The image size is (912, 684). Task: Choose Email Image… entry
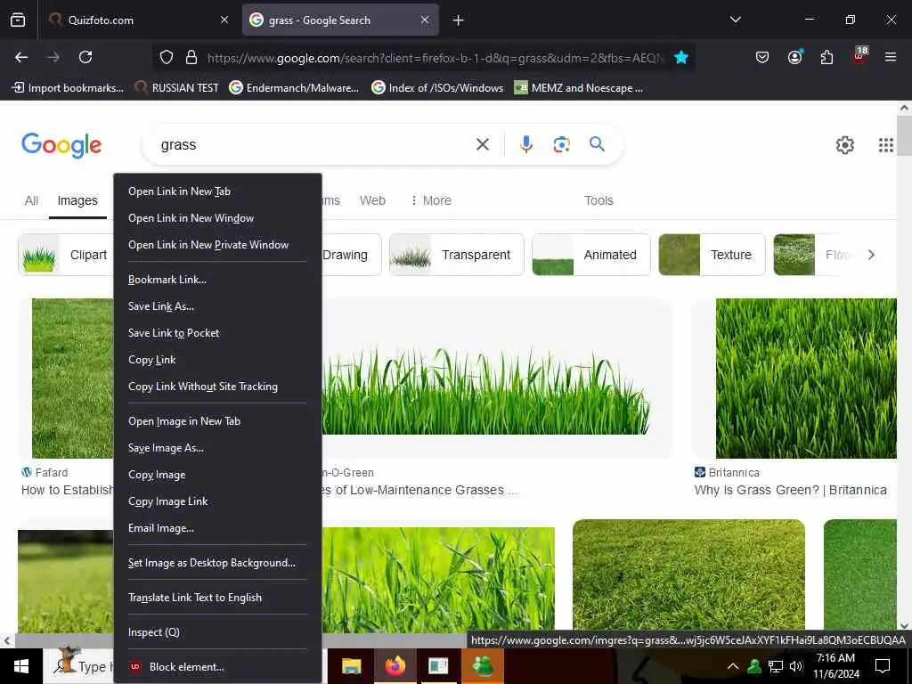pos(217,528)
